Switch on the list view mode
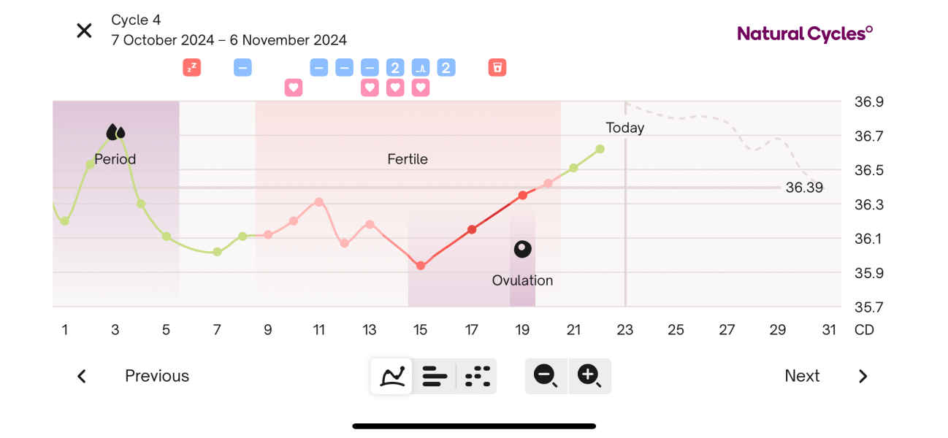 (x=435, y=376)
